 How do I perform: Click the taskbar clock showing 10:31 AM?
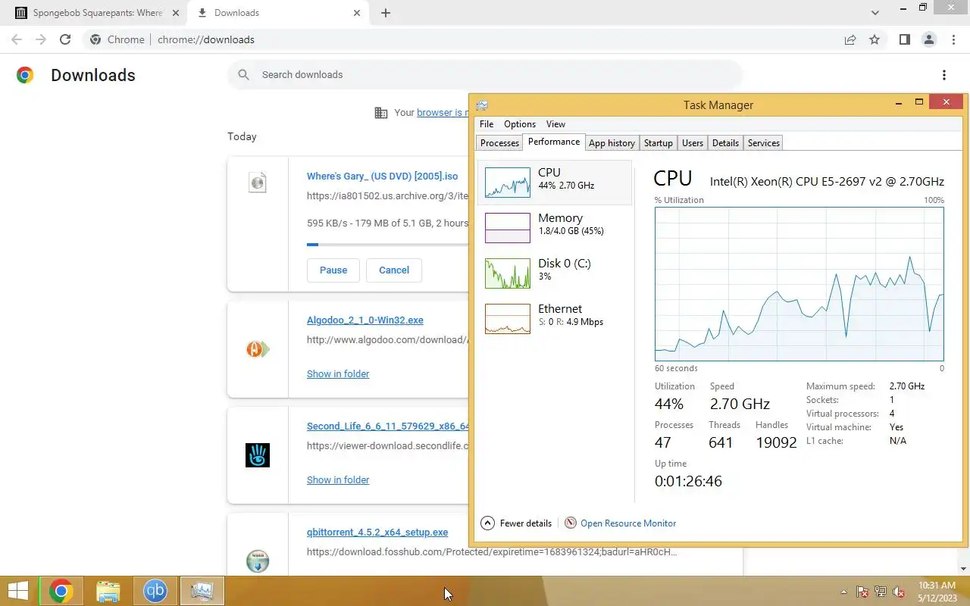coord(938,592)
